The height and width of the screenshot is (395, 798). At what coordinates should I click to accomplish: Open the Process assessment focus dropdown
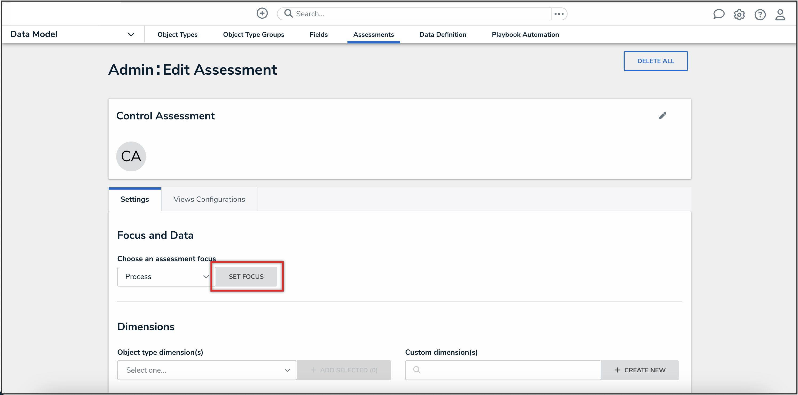coord(166,277)
